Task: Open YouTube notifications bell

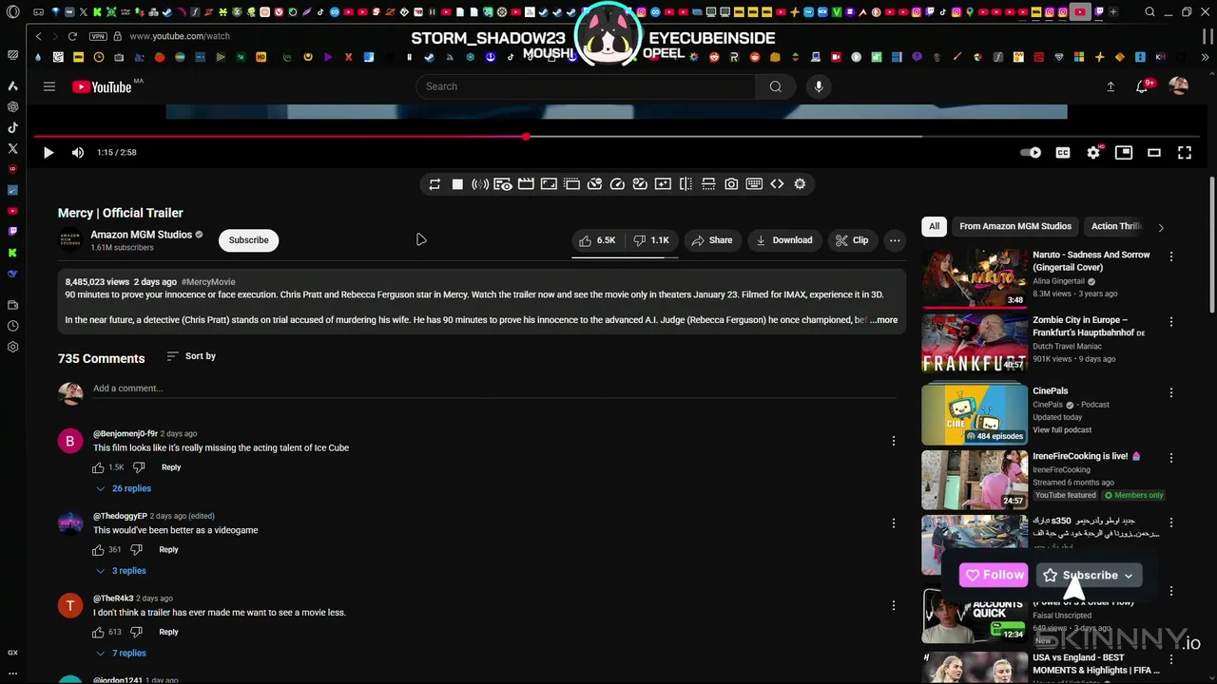Action: coord(1143,86)
